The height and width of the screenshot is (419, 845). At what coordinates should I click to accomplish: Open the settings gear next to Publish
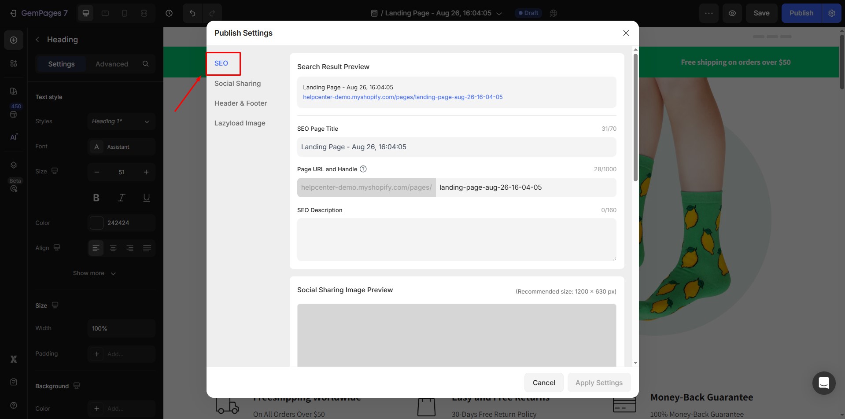tap(831, 13)
